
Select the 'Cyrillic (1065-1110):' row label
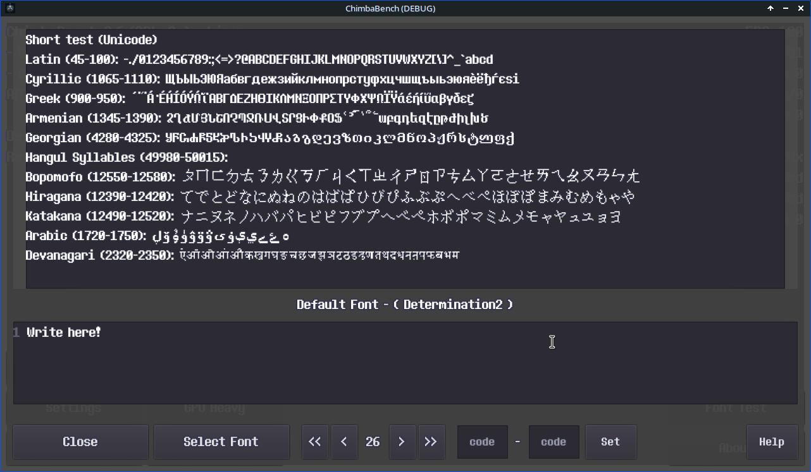[x=94, y=79]
